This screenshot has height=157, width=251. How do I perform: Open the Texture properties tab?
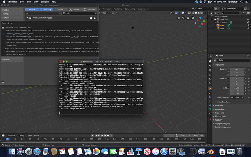[210, 119]
